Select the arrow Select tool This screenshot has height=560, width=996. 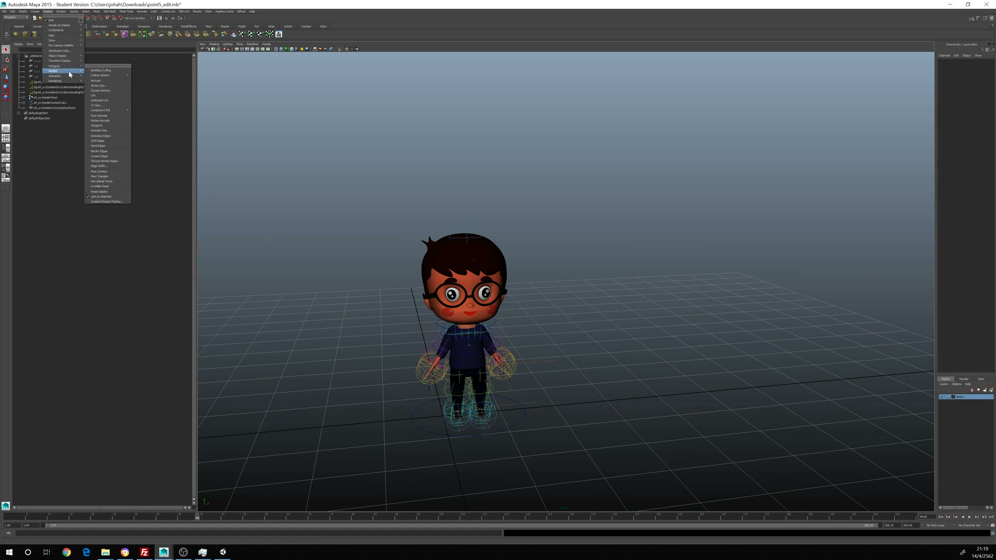[x=6, y=50]
